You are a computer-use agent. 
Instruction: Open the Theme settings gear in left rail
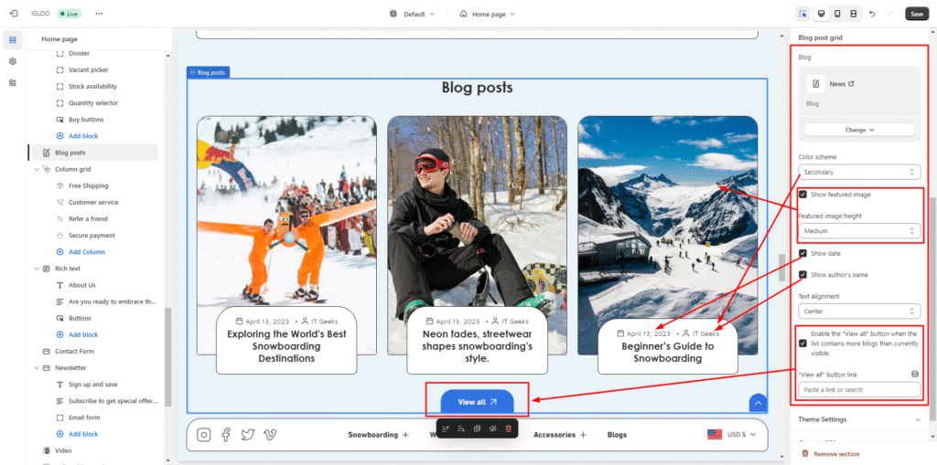(x=13, y=61)
